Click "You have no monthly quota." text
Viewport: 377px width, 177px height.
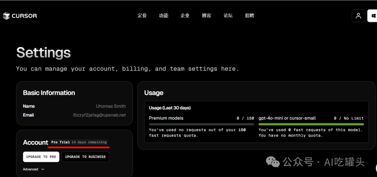coord(291,136)
